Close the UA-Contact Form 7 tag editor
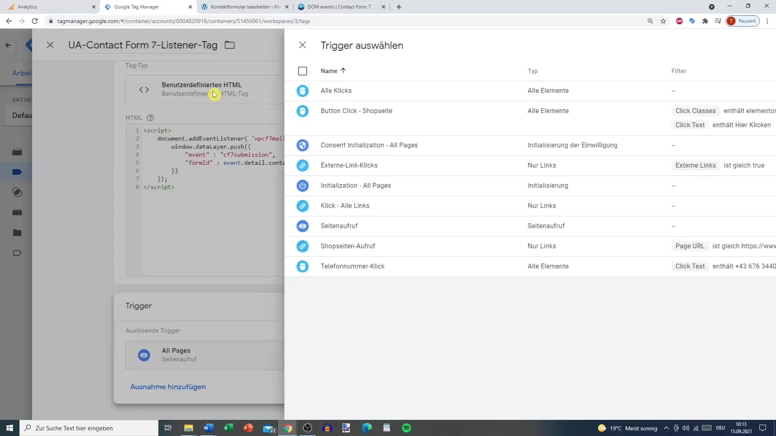The height and width of the screenshot is (436, 776). [50, 45]
